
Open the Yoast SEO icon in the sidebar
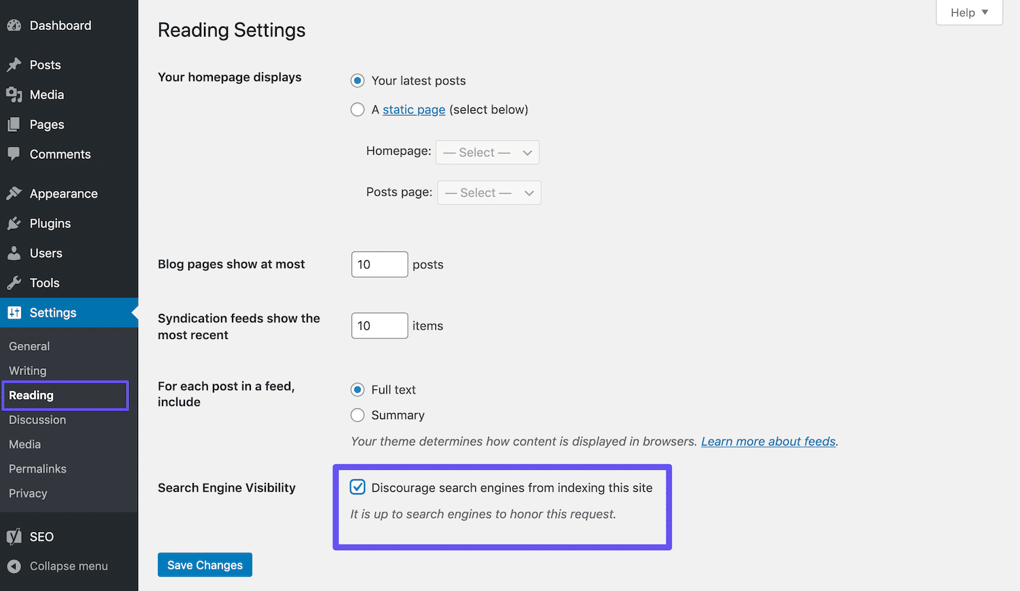click(x=14, y=537)
